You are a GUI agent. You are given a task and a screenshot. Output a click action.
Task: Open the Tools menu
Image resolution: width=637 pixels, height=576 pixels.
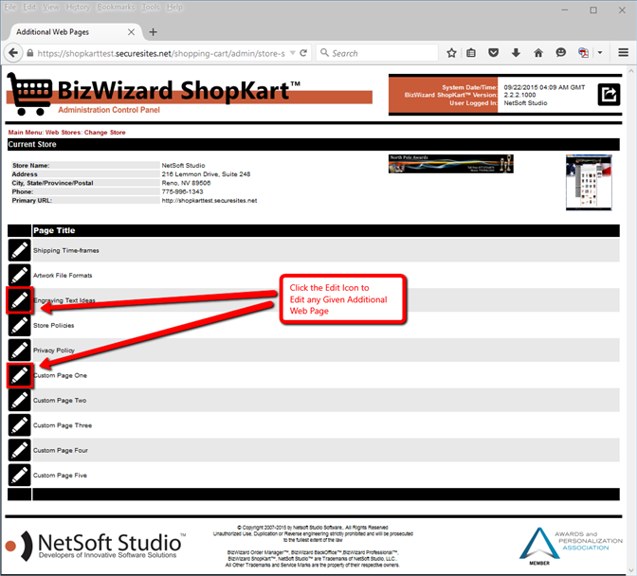(x=151, y=8)
